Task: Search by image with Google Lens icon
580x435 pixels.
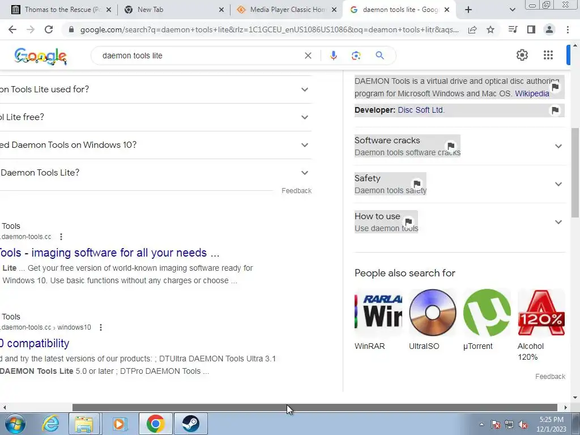Action: [356, 56]
